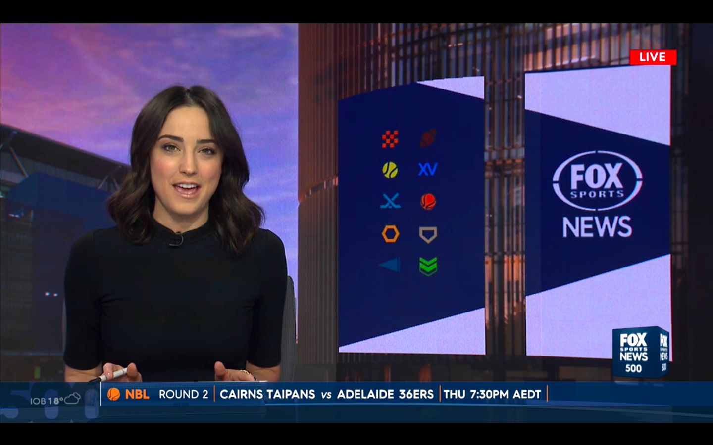Select the crossed hockey sticks icon
713x445 pixels.
click(x=390, y=201)
